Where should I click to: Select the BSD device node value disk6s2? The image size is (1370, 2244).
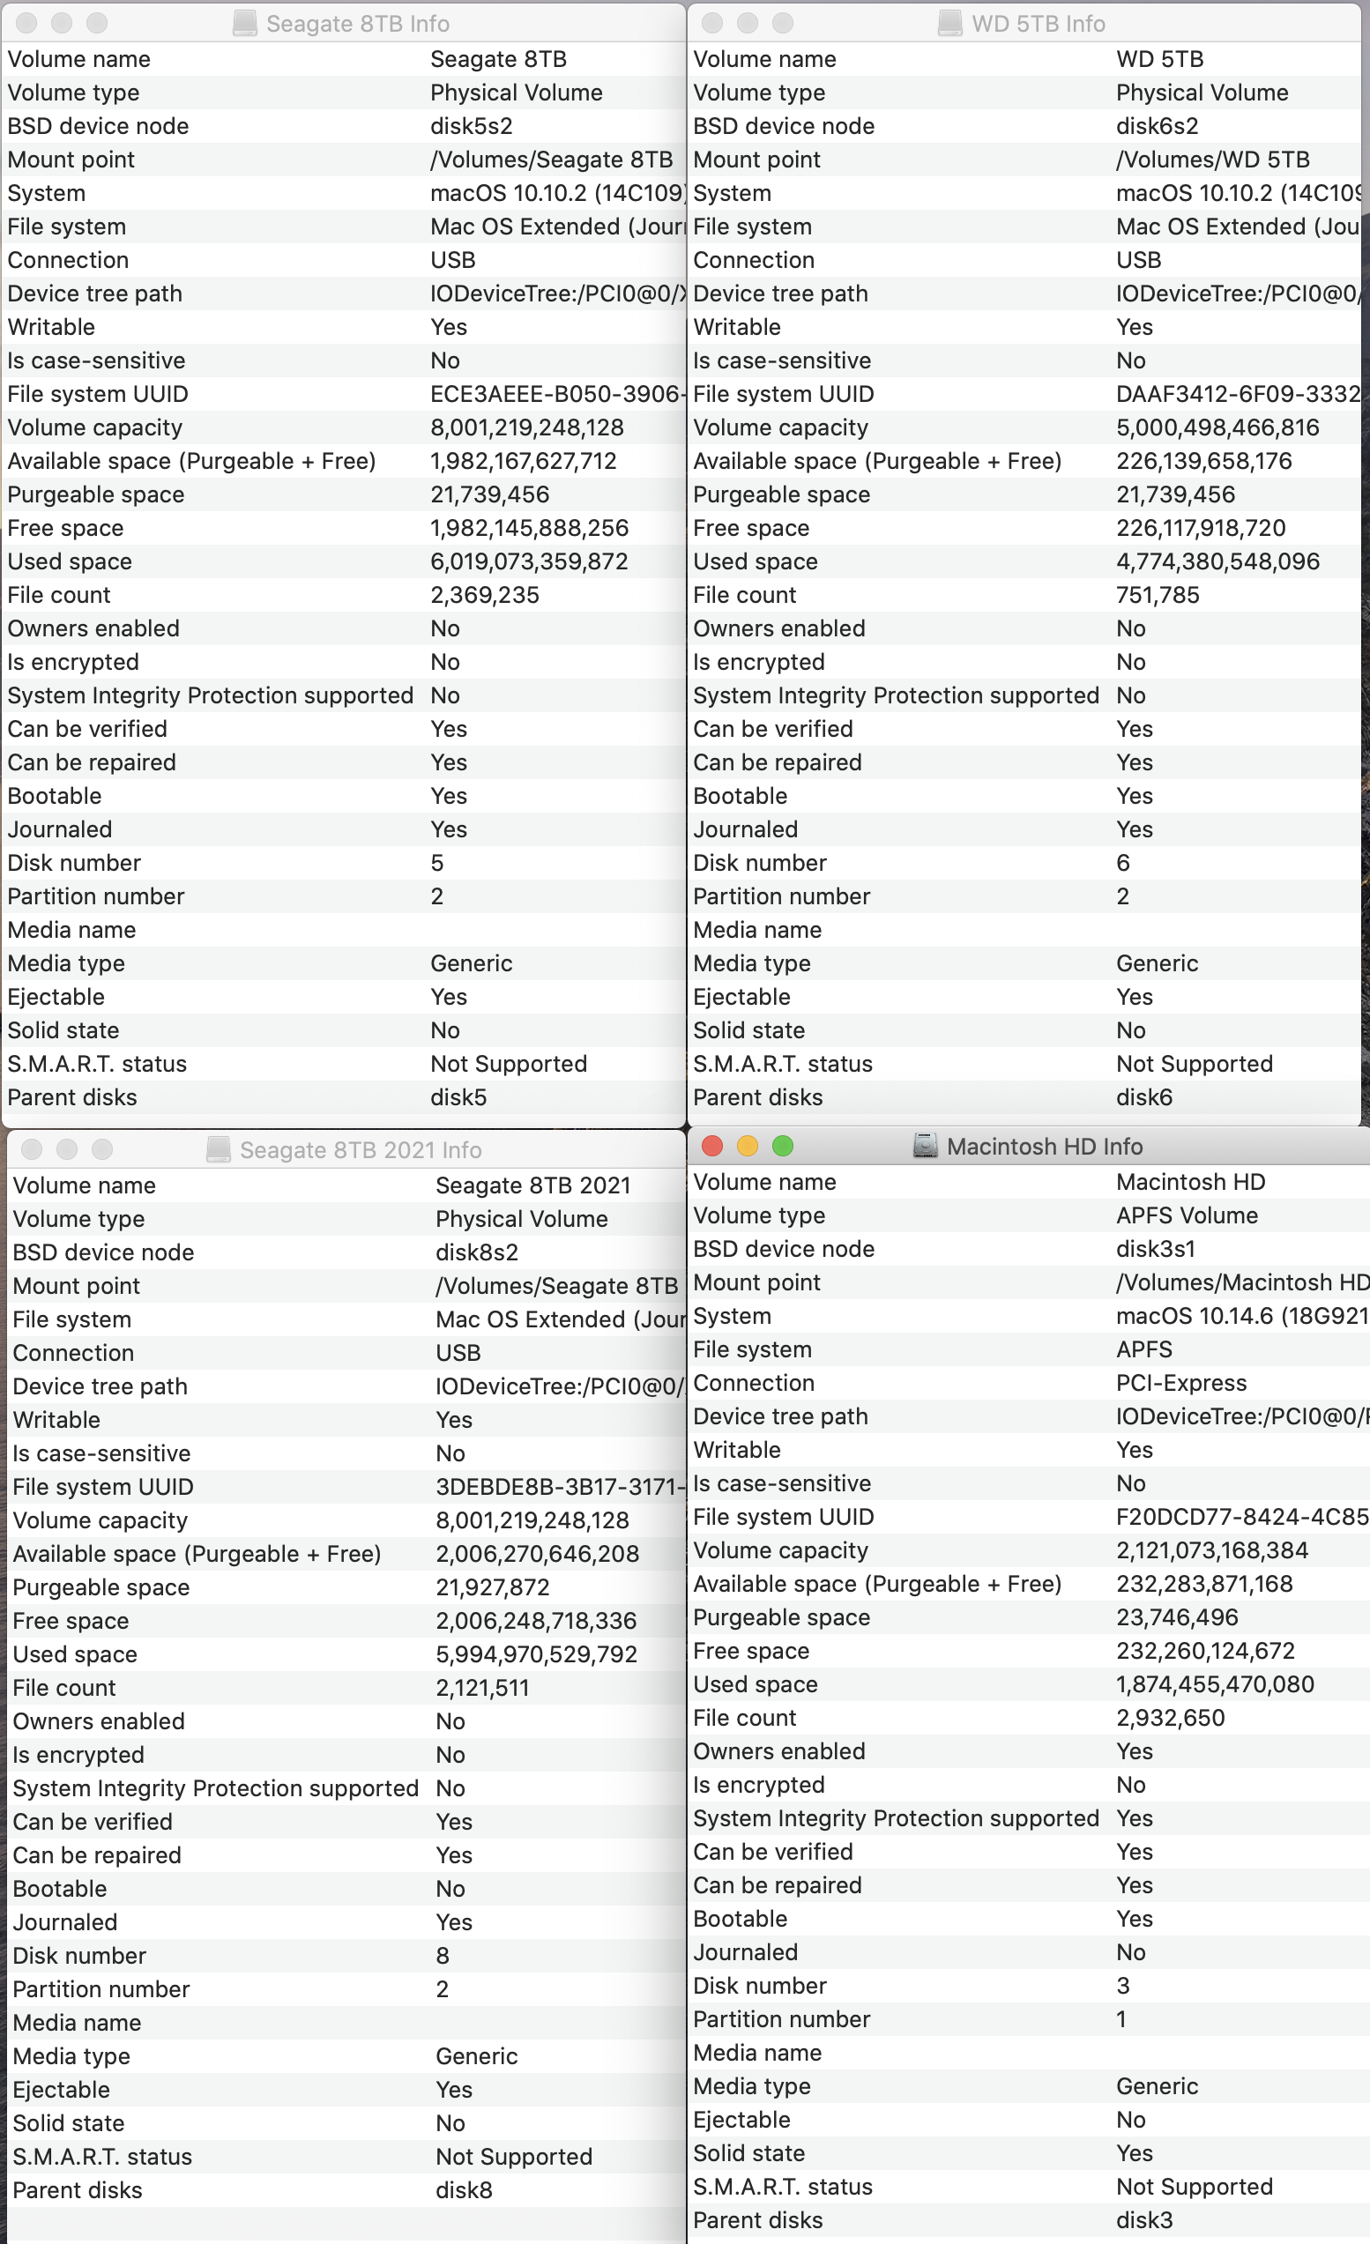[1158, 126]
